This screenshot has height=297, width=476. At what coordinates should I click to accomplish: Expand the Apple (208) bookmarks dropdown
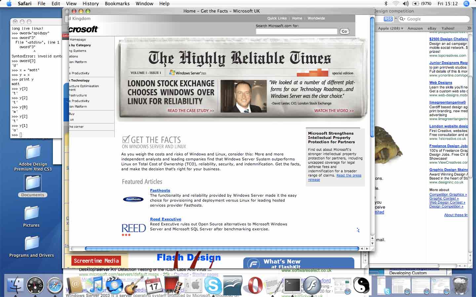click(x=390, y=28)
